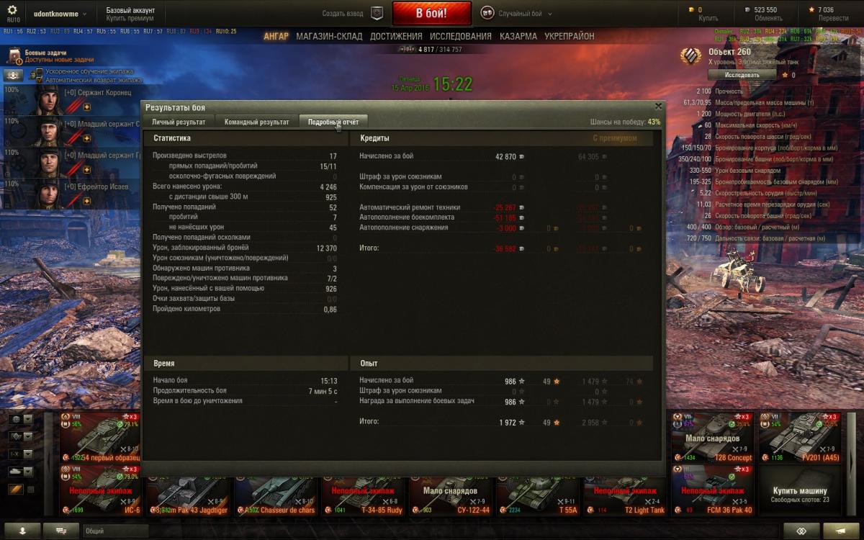
Task: Open the УКРЕПРАЙОН section
Action: click(x=570, y=36)
